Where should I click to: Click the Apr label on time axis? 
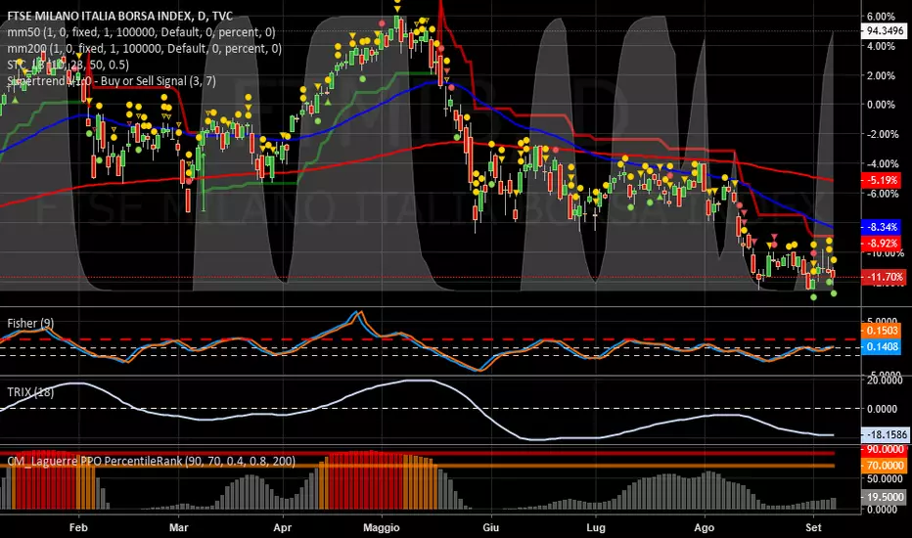[x=282, y=527]
